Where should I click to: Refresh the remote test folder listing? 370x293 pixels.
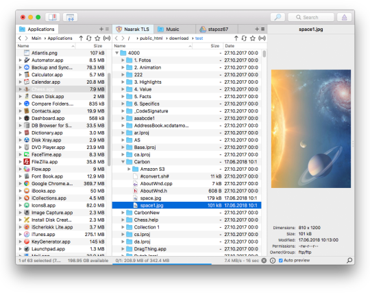coord(244,38)
